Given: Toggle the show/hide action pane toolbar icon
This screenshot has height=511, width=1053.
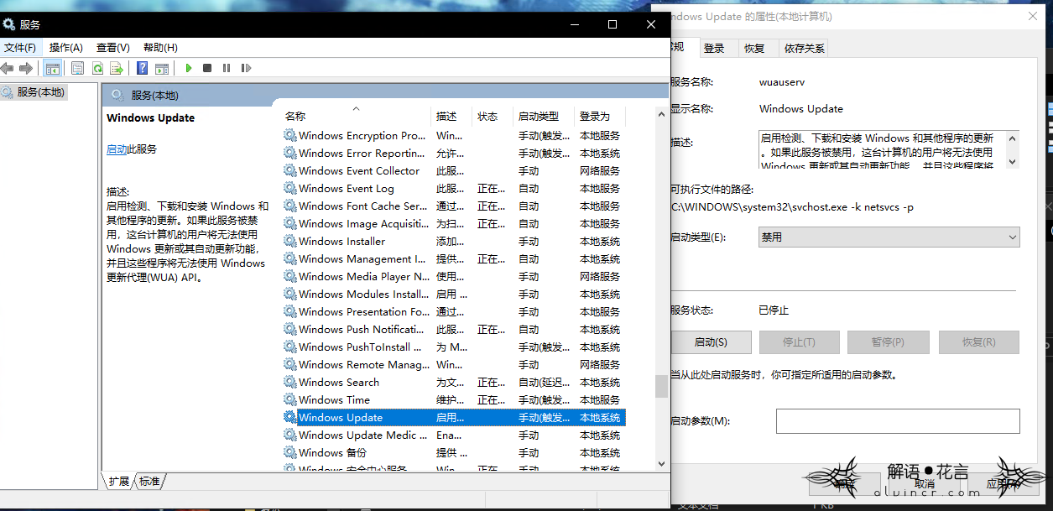Looking at the screenshot, I should 162,68.
